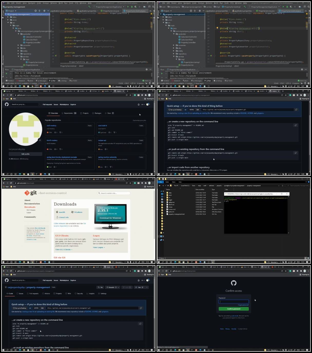This screenshot has width=312, height=353.
Task: Click the macOS download link with Apple icon
Action: click(x=61, y=212)
